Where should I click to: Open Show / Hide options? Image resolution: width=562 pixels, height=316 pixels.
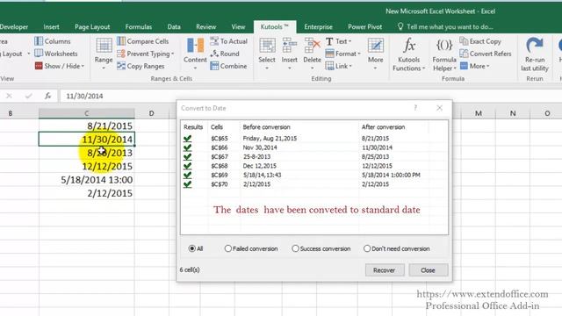coord(59,66)
